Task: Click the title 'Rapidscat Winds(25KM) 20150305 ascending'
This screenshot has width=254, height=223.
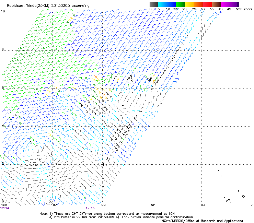Action: [x=48, y=6]
